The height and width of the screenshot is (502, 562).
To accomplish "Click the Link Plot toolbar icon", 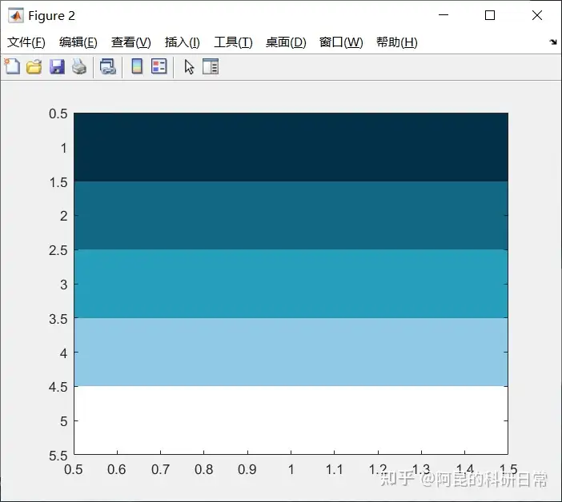I will (108, 67).
